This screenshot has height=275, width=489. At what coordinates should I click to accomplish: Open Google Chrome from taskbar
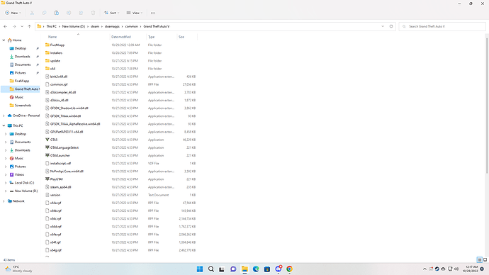289,269
